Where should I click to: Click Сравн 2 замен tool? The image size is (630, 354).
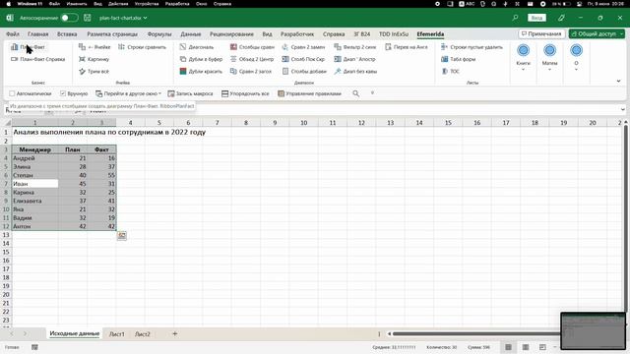pyautogui.click(x=303, y=47)
